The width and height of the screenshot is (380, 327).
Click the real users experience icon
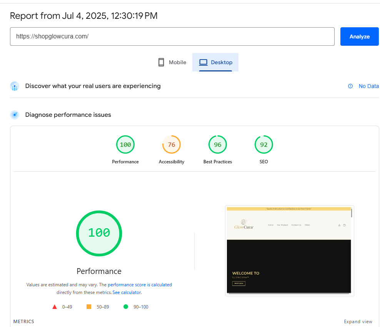[x=15, y=86]
